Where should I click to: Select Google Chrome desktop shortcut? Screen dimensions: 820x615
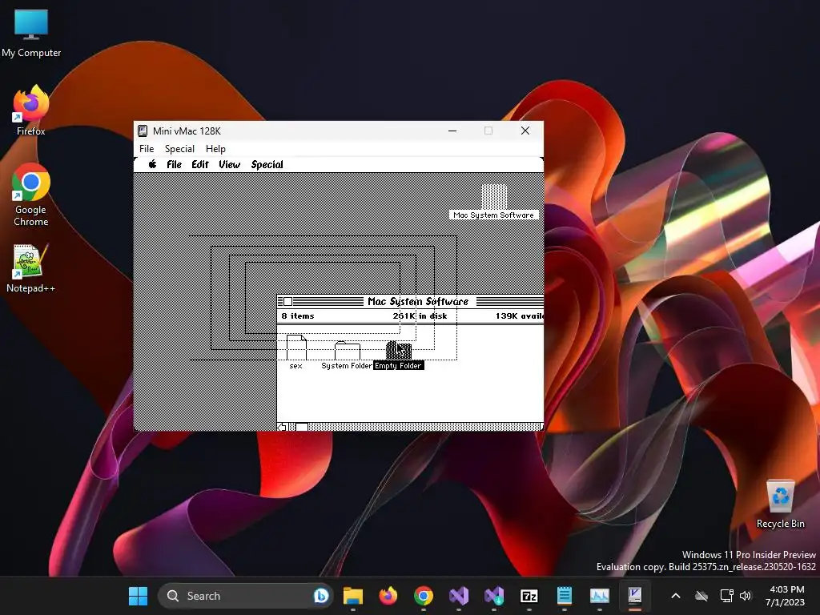tap(31, 195)
